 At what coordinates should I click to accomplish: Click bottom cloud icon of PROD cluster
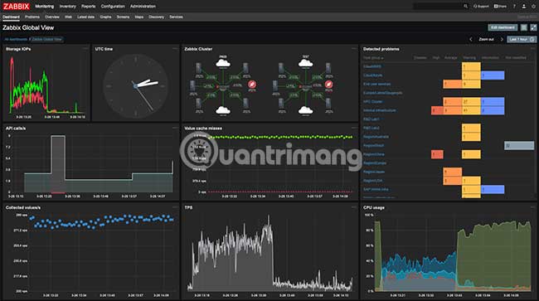(x=223, y=110)
